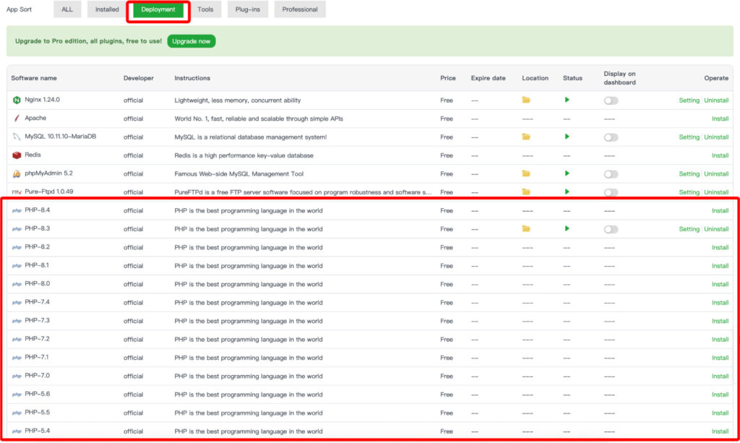Click the PHP-8.3 location folder icon
The width and height of the screenshot is (740, 443).
[x=526, y=229]
